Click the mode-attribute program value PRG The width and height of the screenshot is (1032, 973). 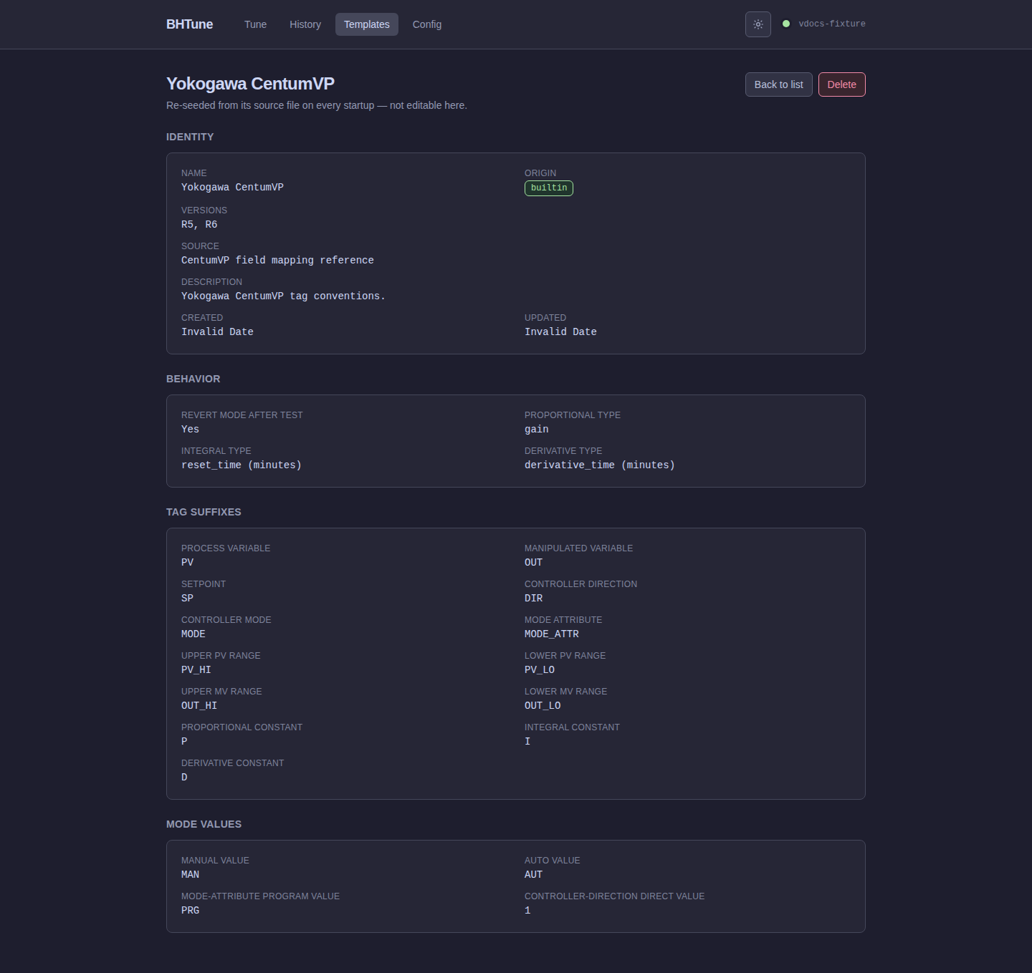click(x=190, y=911)
